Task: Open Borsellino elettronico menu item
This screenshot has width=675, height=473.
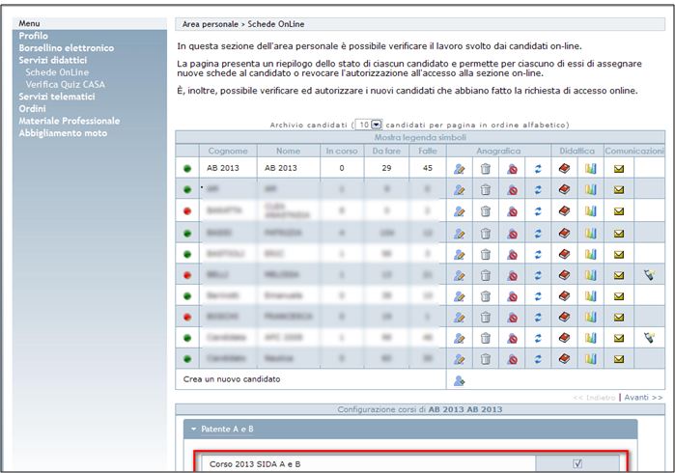Action: [x=66, y=47]
